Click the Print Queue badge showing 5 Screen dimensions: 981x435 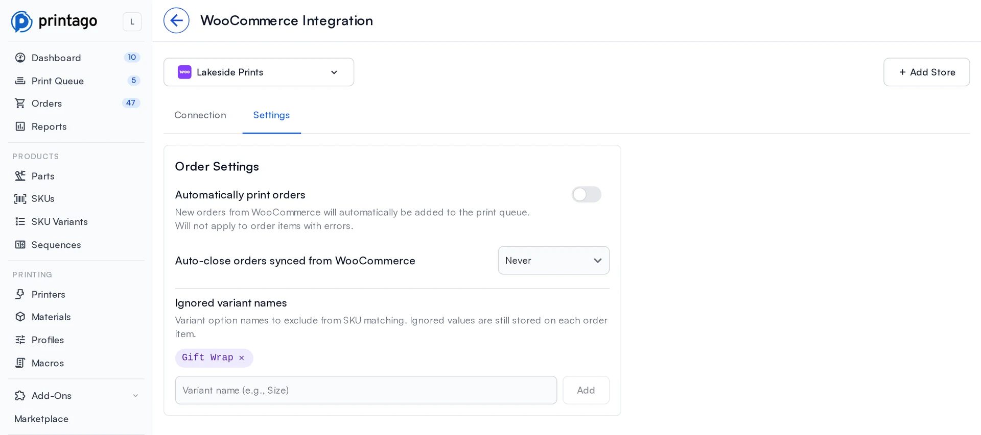coord(133,80)
